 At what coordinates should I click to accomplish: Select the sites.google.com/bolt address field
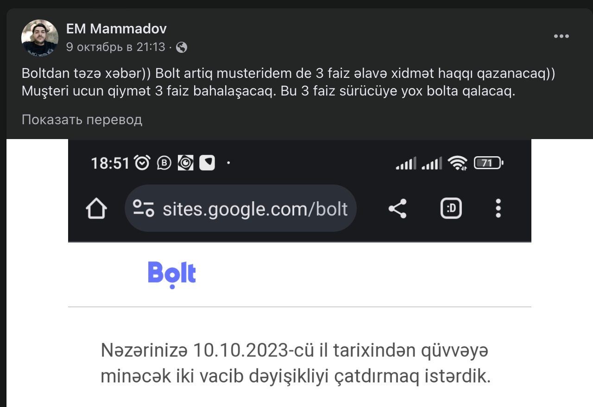pos(255,209)
